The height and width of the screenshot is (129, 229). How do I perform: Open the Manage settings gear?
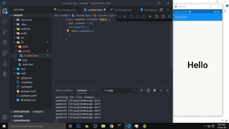pos(5,117)
